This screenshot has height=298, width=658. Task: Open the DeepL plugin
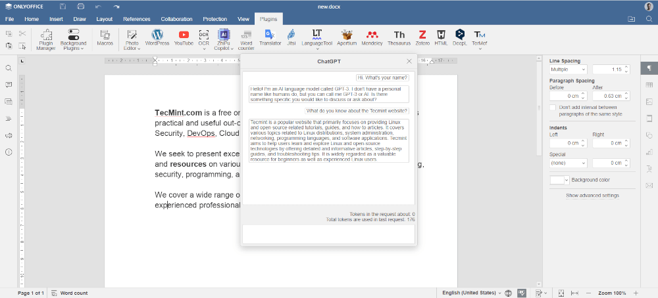coord(460,37)
